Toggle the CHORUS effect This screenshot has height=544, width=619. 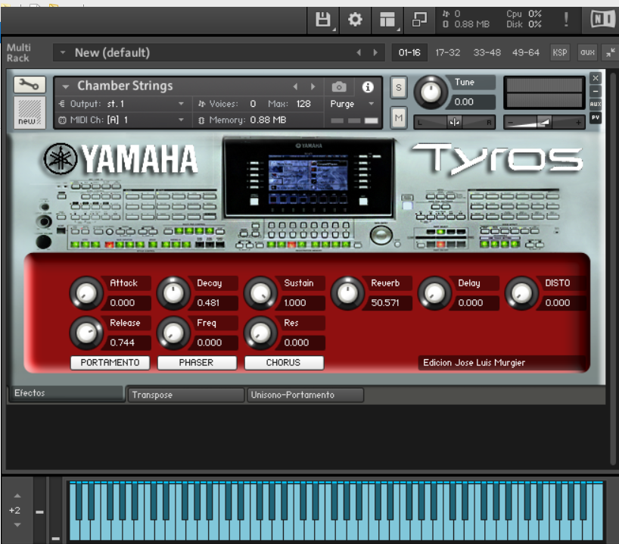coord(284,362)
